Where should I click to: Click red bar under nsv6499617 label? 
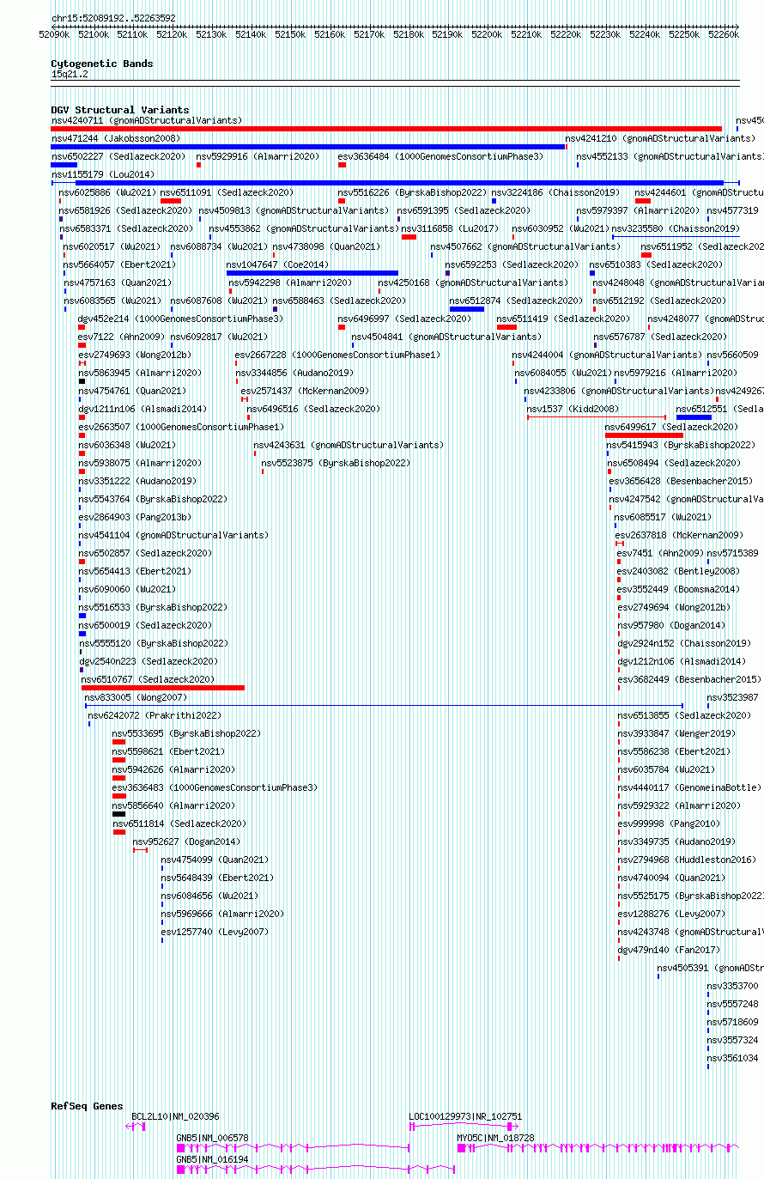[644, 435]
